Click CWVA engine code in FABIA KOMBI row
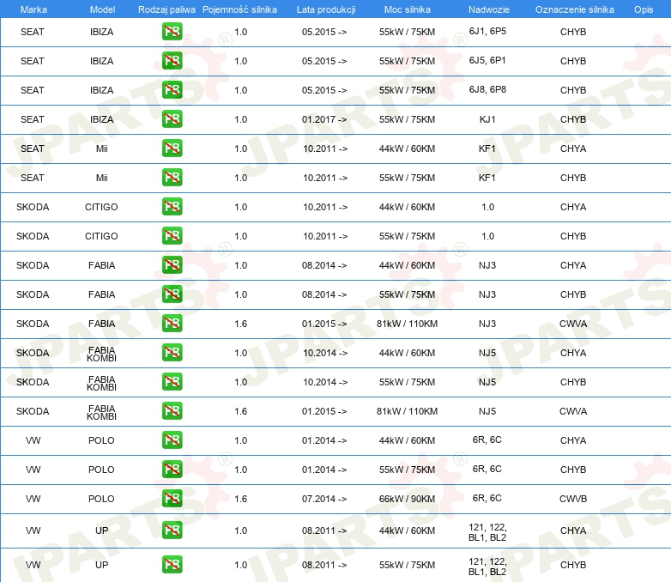The image size is (671, 582). coord(573,411)
